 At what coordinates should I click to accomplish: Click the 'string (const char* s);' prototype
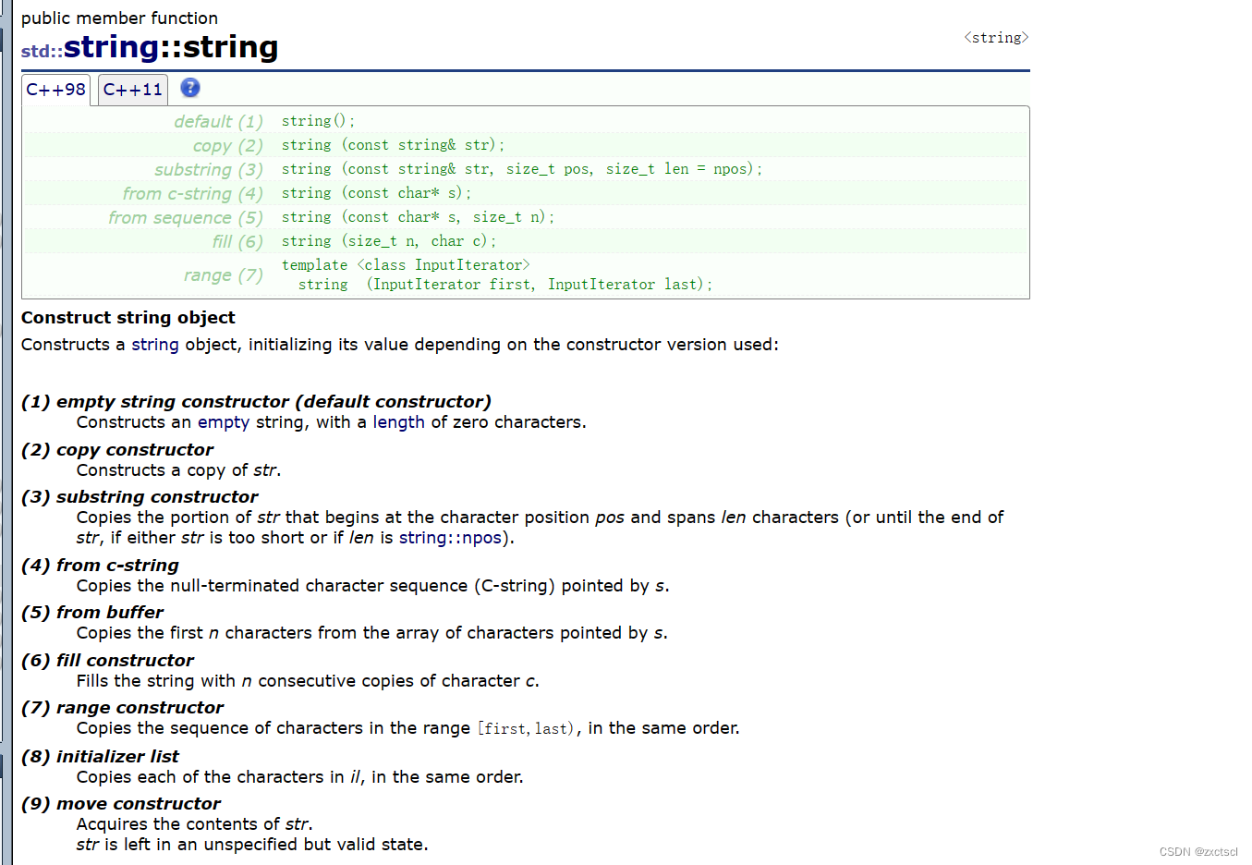pyautogui.click(x=376, y=193)
